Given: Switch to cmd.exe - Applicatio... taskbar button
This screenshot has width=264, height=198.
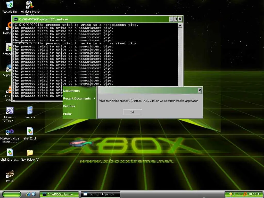Looking at the screenshot, I should tap(100, 194).
